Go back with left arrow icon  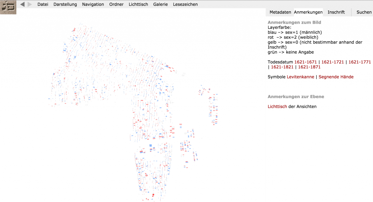click(23, 4)
